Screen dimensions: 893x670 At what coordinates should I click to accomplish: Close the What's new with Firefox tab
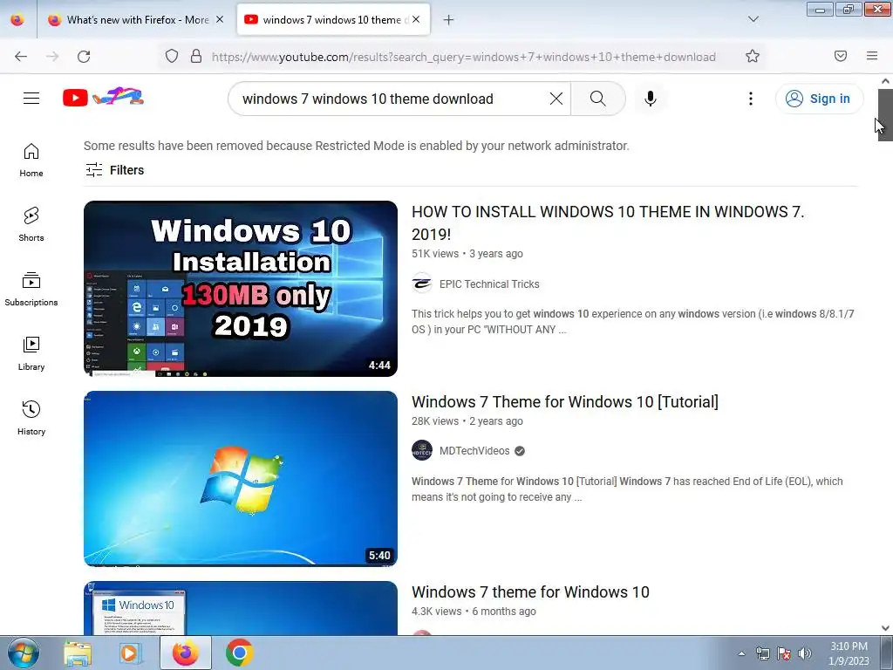(x=220, y=19)
